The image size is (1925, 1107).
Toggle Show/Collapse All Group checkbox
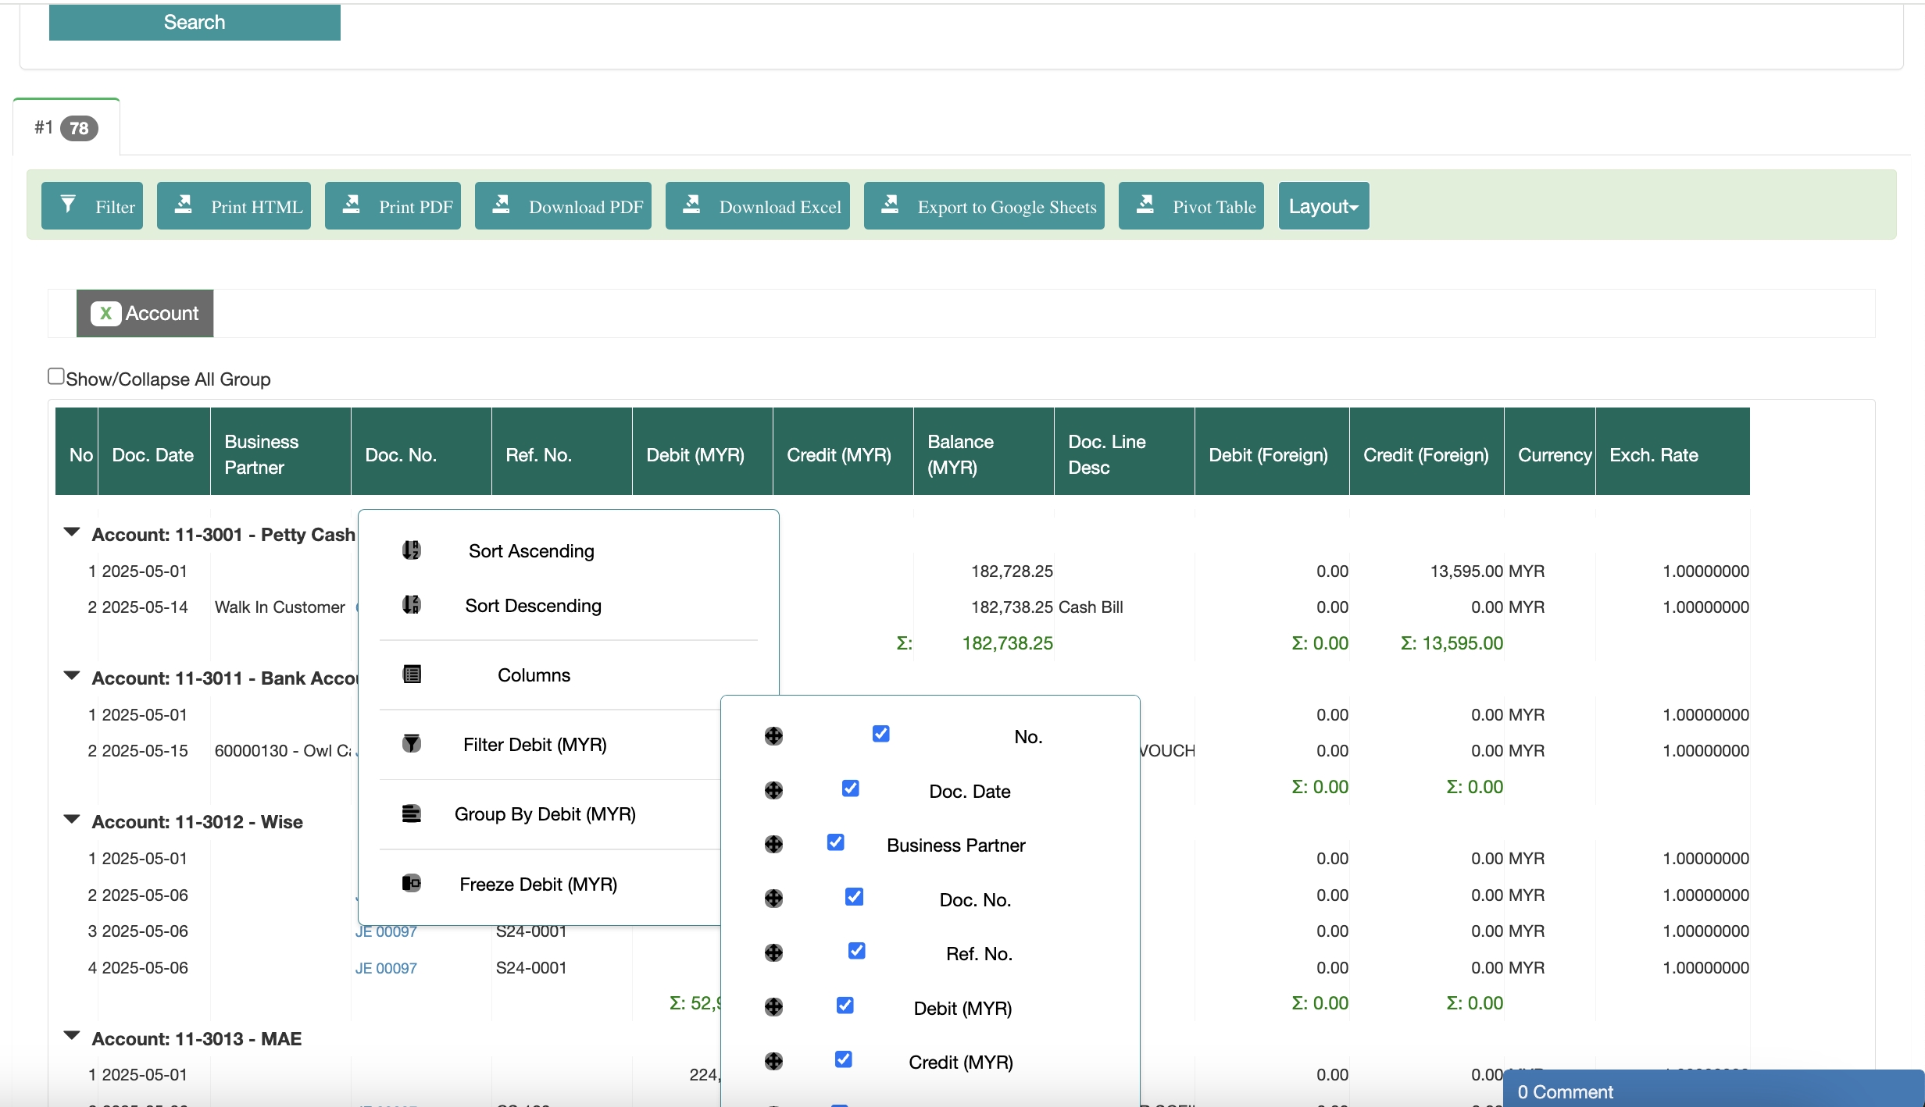coord(56,376)
